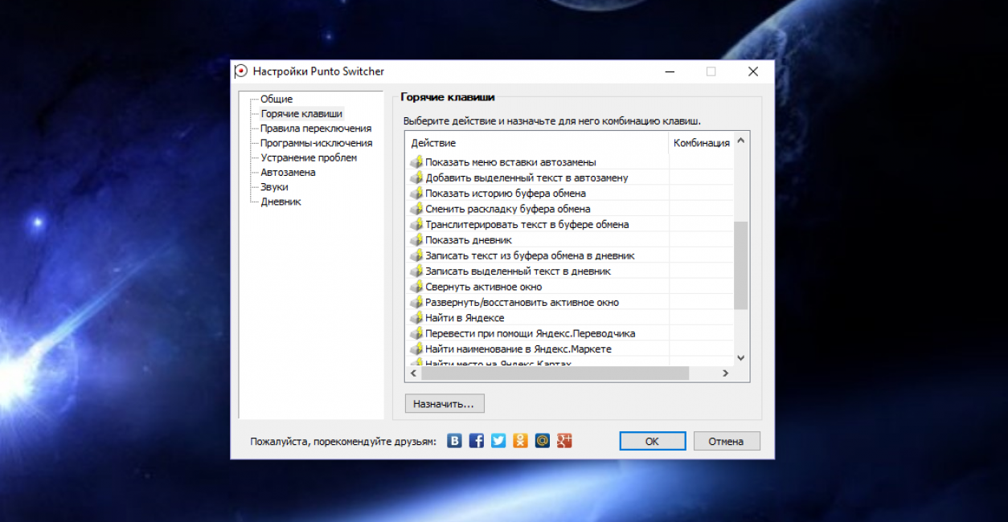Open 'Правила переключения' section

[316, 128]
